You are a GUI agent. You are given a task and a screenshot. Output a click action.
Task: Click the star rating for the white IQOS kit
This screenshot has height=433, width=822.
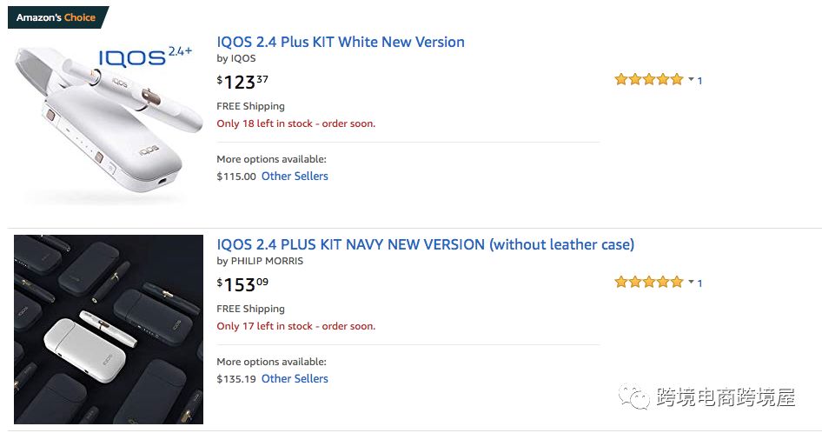(648, 80)
